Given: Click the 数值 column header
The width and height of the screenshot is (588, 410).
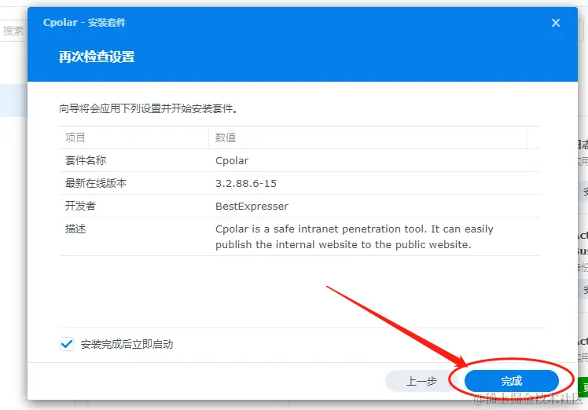Looking at the screenshot, I should tap(368, 137).
